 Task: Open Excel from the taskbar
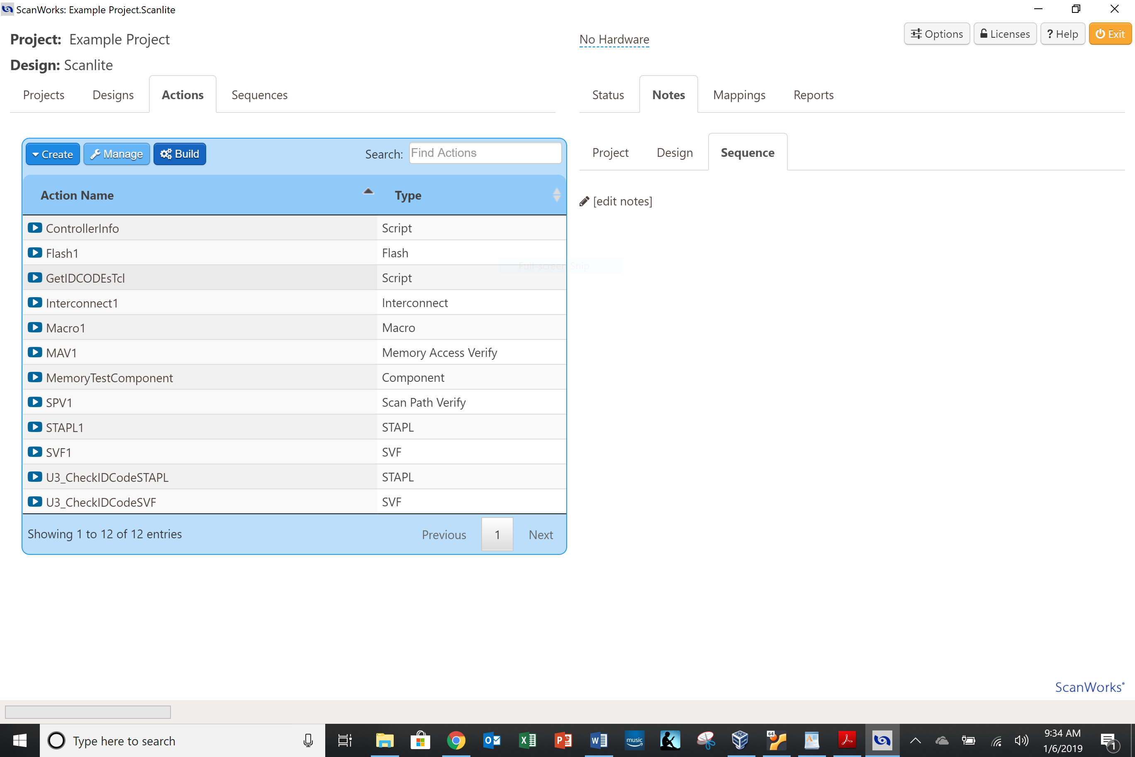tap(527, 740)
